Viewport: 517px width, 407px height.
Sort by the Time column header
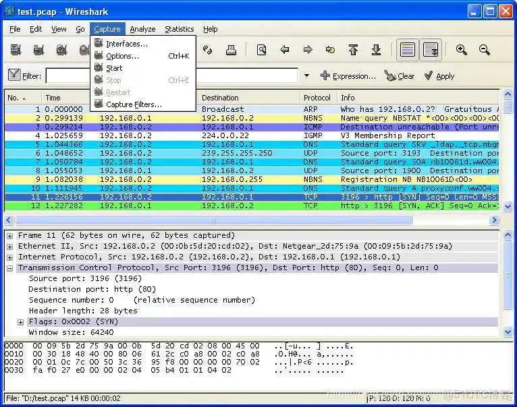tap(65, 98)
